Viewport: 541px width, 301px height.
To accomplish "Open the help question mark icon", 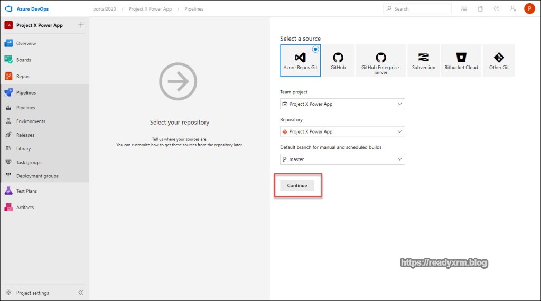I will pyautogui.click(x=496, y=9).
